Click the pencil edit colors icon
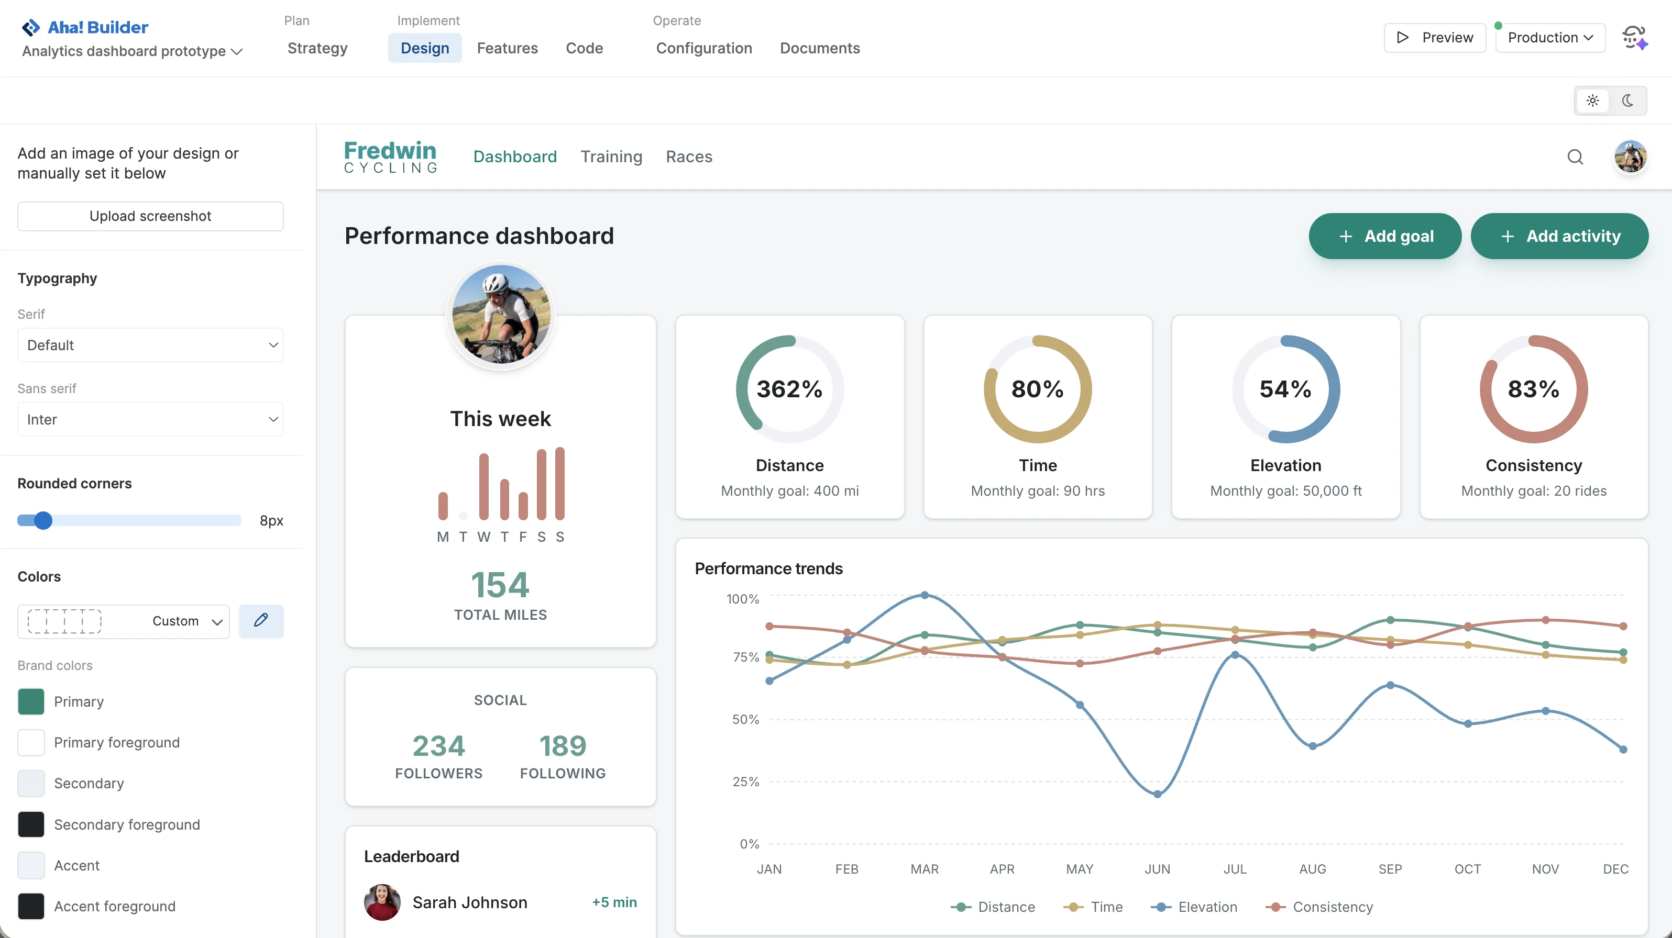Viewport: 1672px width, 938px height. 261,621
